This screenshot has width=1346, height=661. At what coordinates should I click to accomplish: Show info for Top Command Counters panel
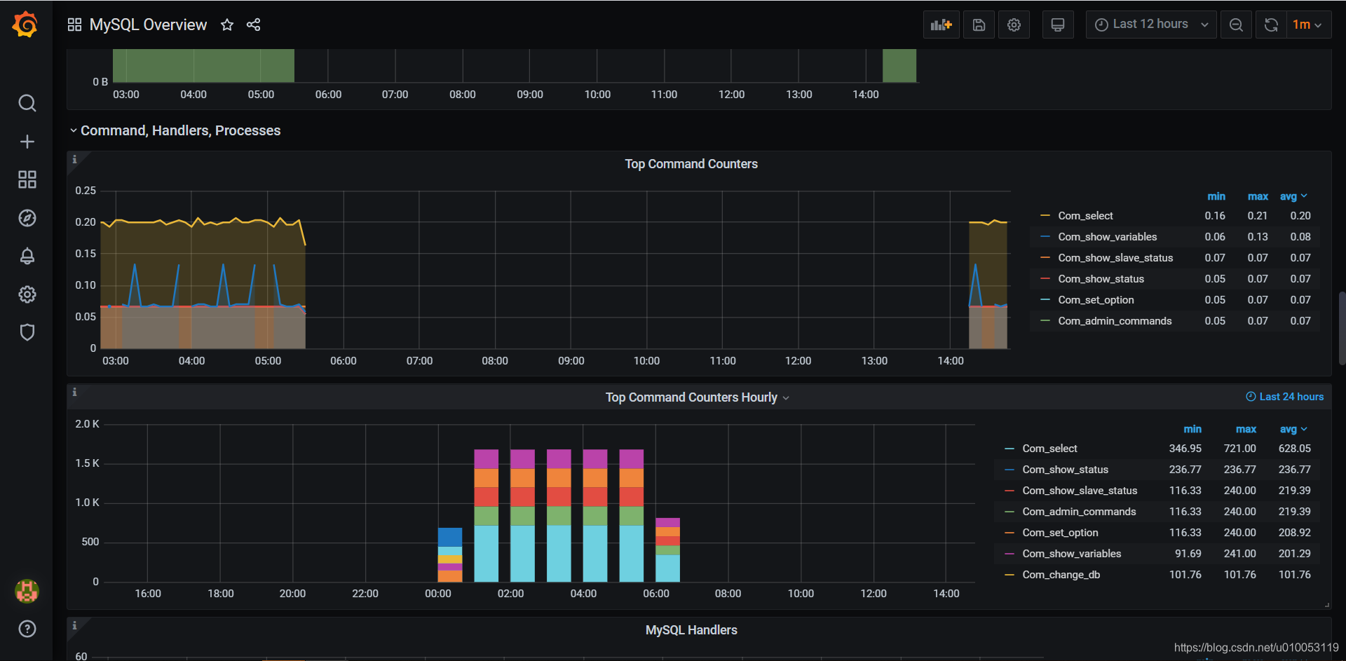(x=75, y=159)
